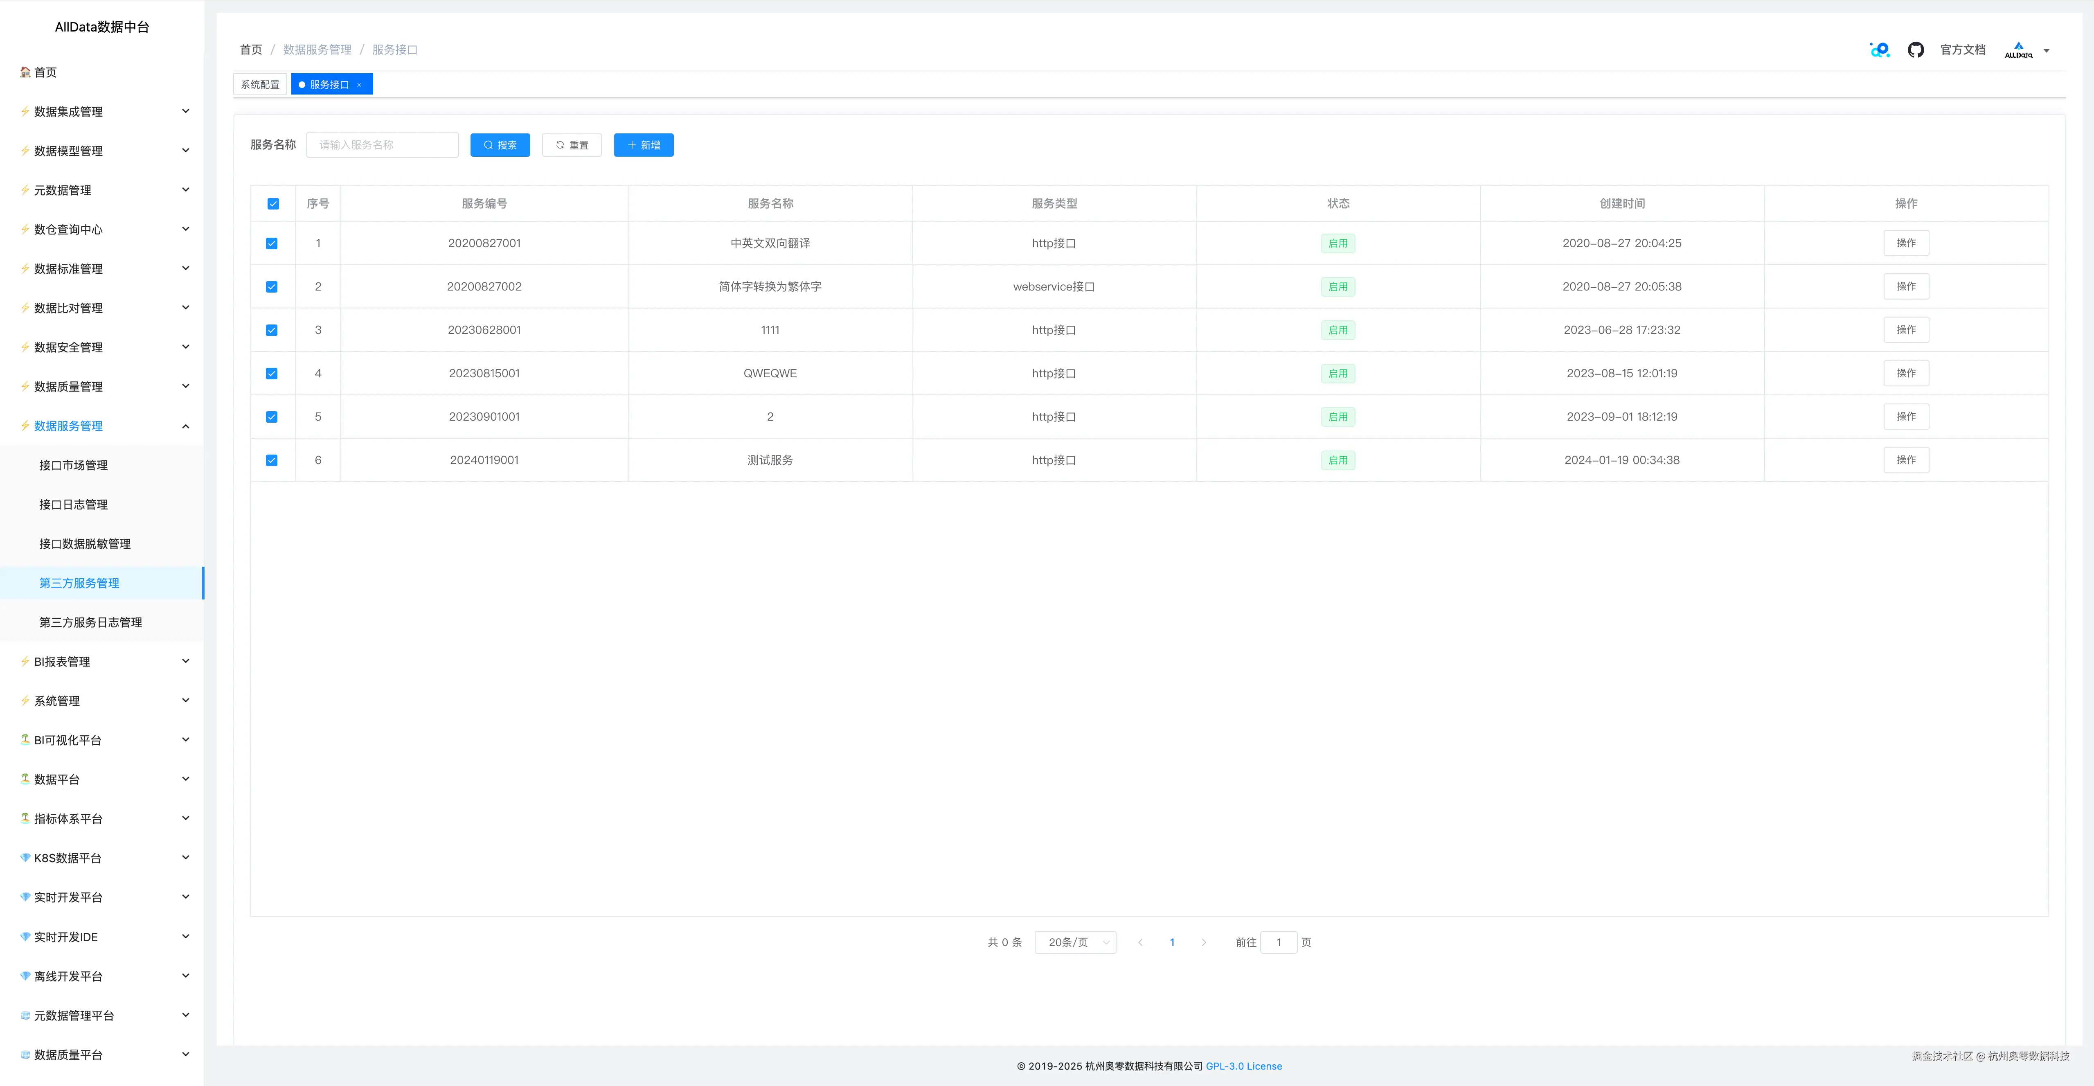
Task: Uncheck the checkbox for 测试服务 row
Action: click(x=272, y=460)
